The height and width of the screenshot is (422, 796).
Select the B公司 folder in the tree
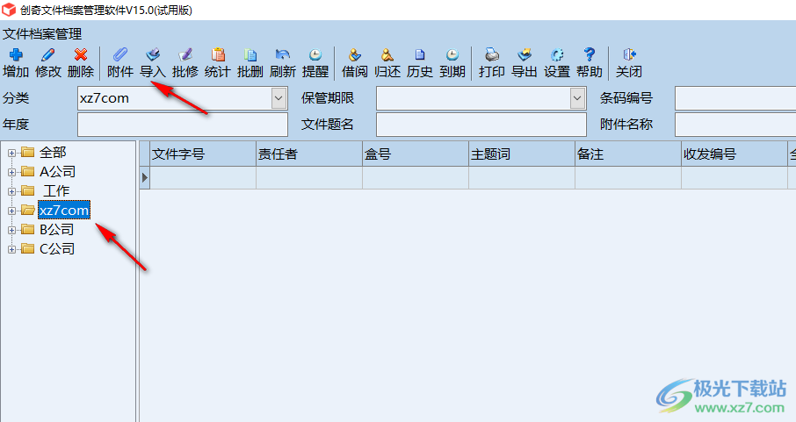tap(57, 229)
